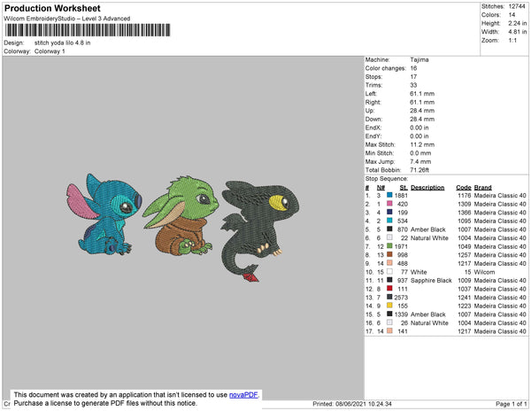
Task: Pick the blue swatch in stop row 1
Action: [389, 195]
